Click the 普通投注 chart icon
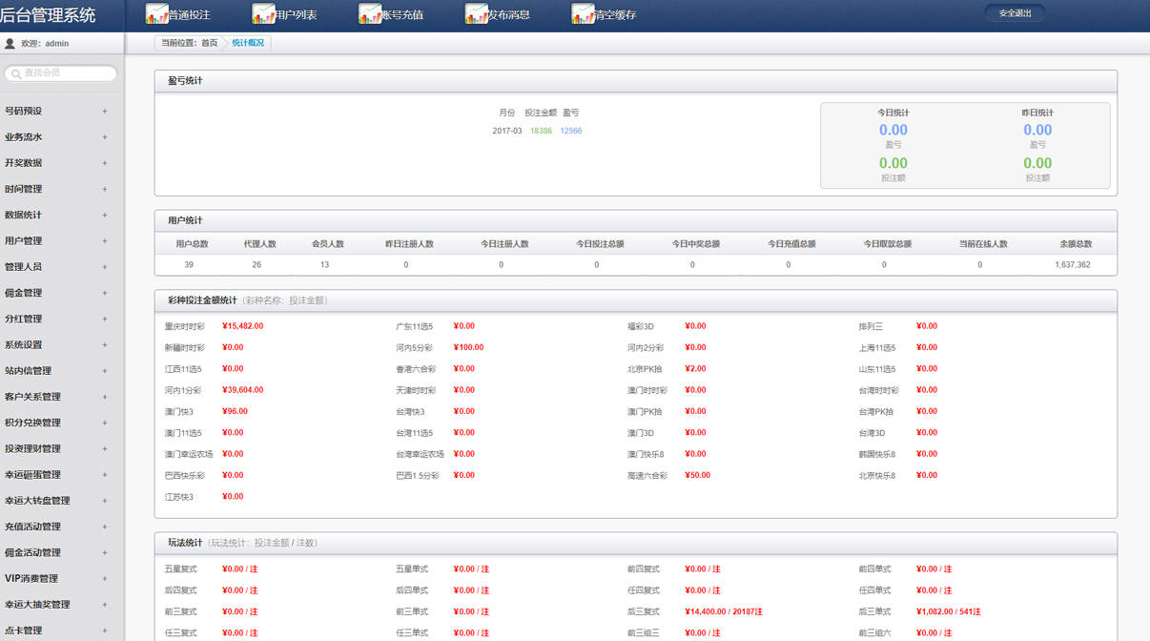This screenshot has width=1150, height=641. [156, 13]
